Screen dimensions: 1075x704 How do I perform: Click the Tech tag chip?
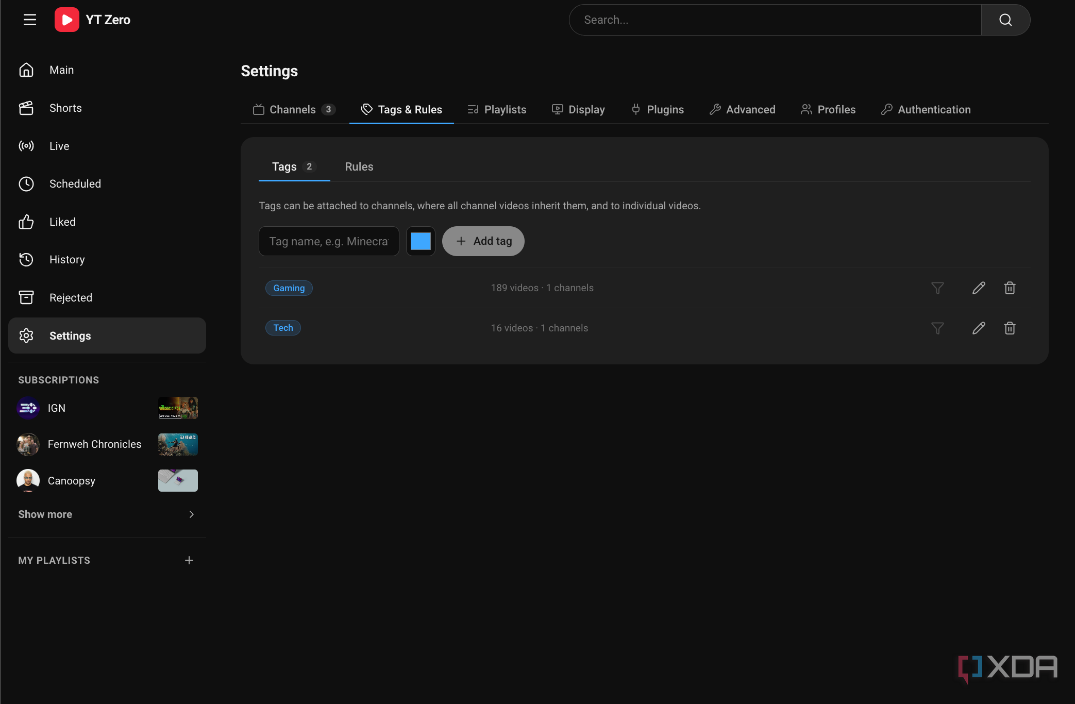click(x=283, y=328)
